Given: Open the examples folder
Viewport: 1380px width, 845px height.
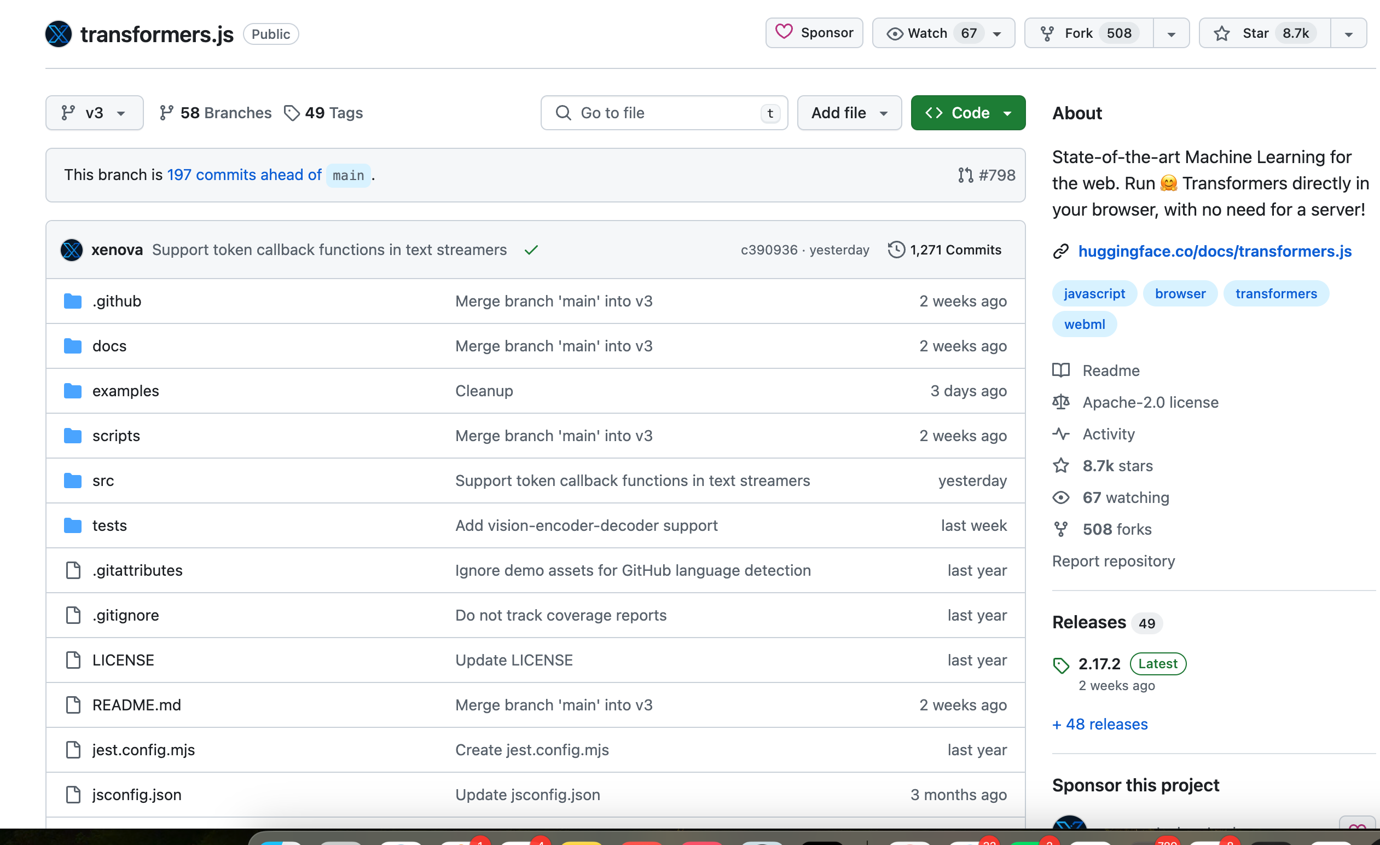Looking at the screenshot, I should pyautogui.click(x=125, y=391).
